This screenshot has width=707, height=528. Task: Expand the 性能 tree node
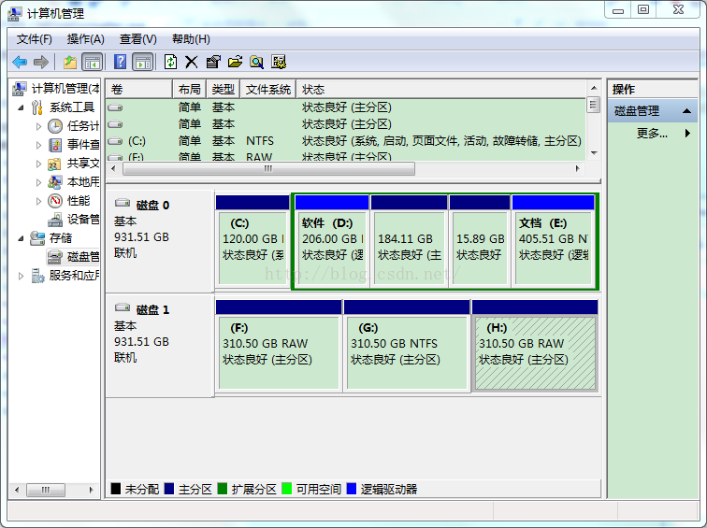[x=38, y=201]
